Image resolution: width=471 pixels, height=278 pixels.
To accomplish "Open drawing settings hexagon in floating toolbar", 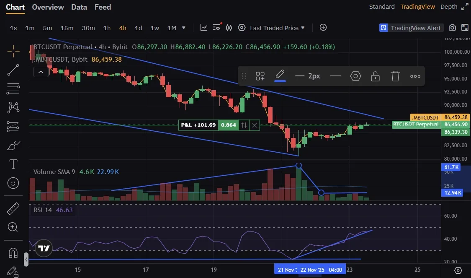I will [355, 76].
